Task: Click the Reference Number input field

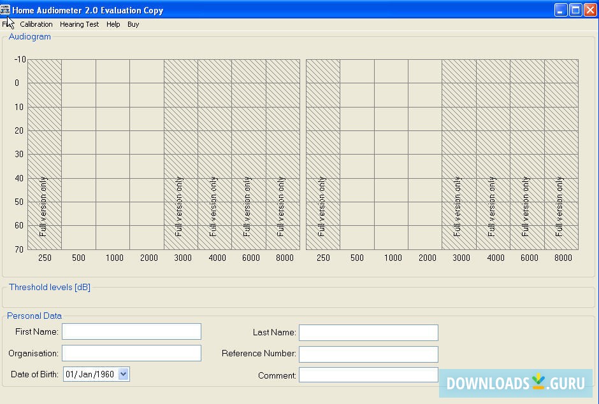Action: pos(368,354)
